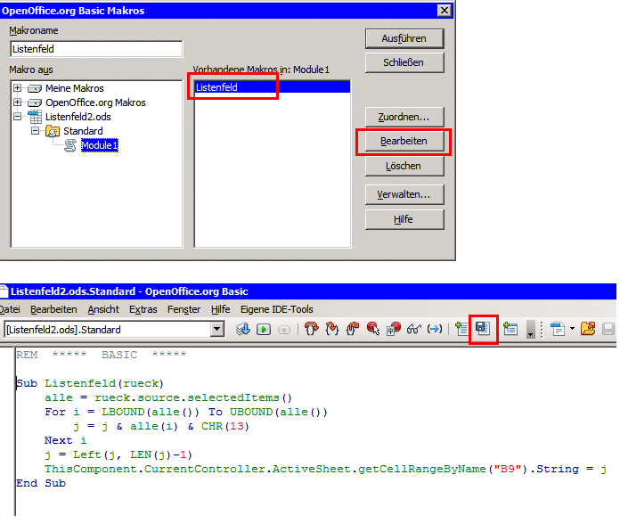Click the Find Parentheses arrow icon

pyautogui.click(x=435, y=329)
